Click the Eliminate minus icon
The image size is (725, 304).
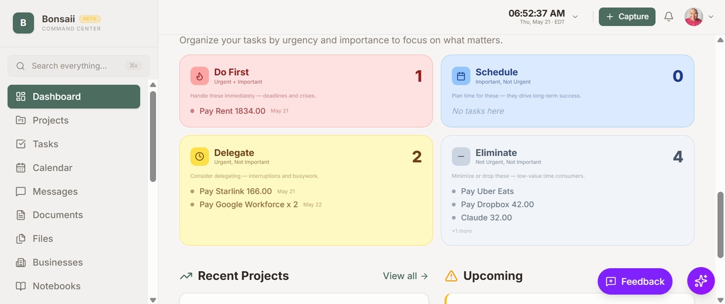tap(461, 156)
